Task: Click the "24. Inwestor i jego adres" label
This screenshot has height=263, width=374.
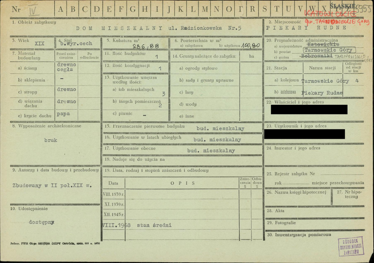Action: [294, 148]
